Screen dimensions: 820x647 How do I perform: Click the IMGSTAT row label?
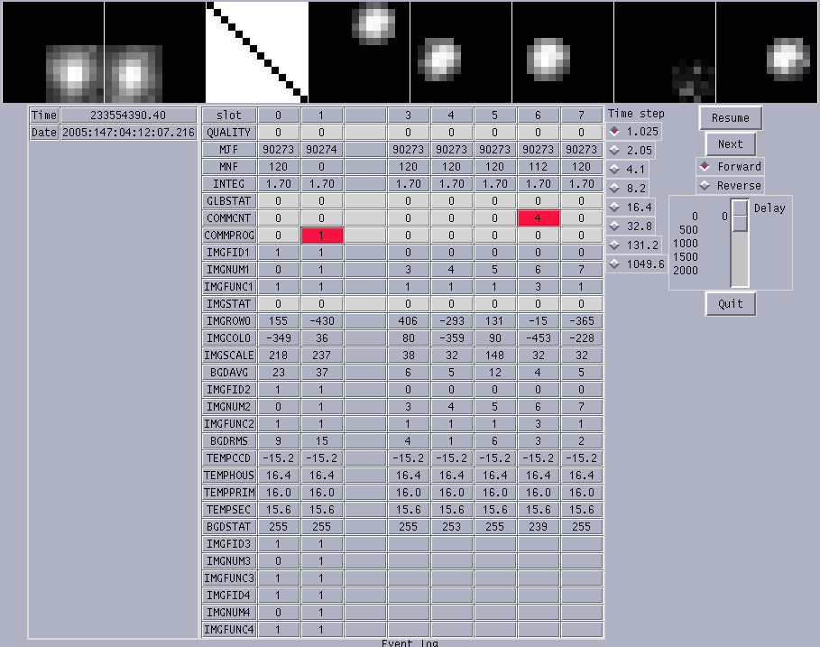(x=229, y=304)
